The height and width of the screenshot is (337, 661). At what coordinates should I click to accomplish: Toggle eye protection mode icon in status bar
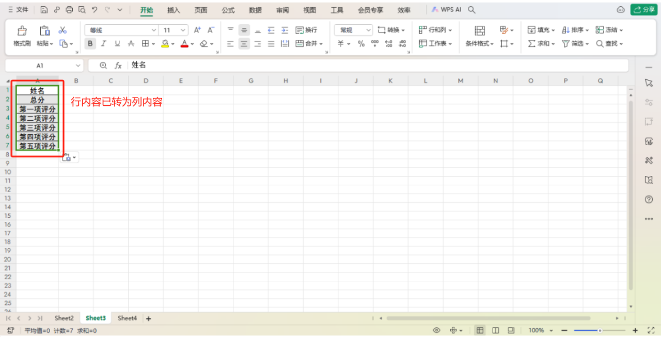click(436, 330)
